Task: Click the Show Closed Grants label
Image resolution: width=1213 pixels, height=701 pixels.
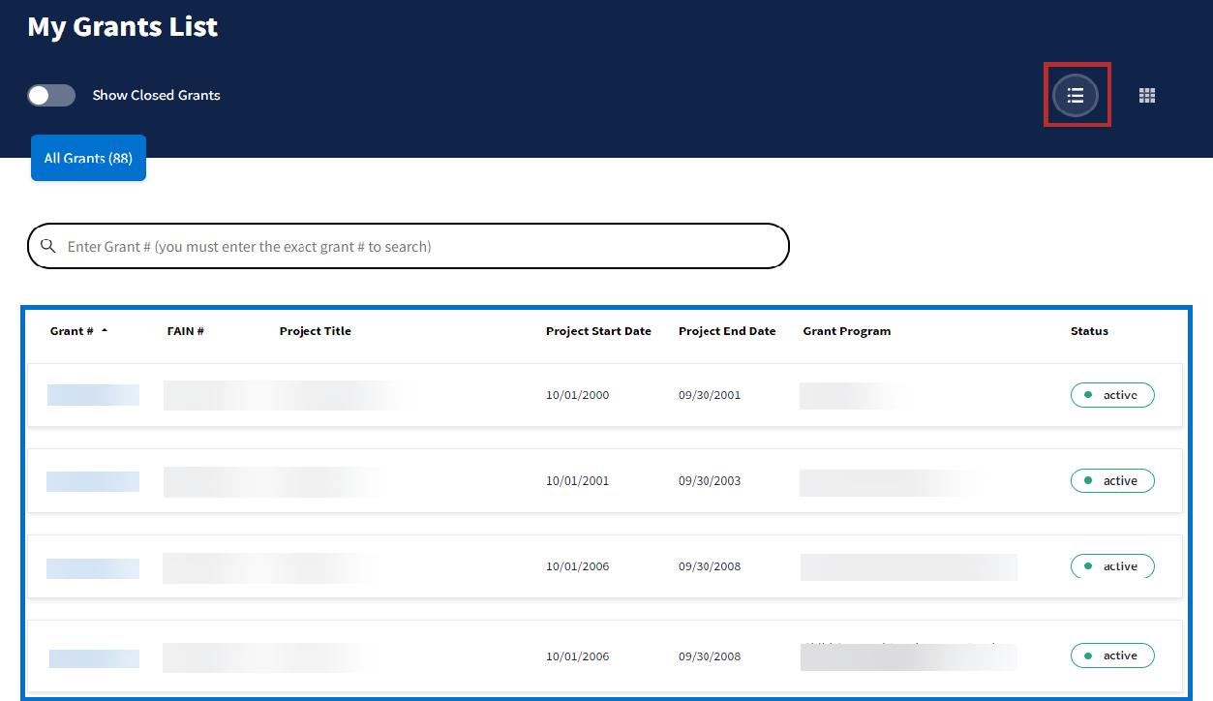Action: coord(156,95)
